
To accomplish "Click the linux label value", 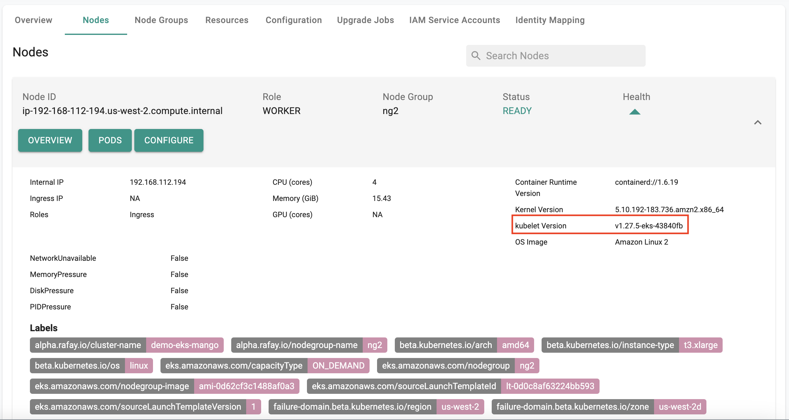I will 139,365.
